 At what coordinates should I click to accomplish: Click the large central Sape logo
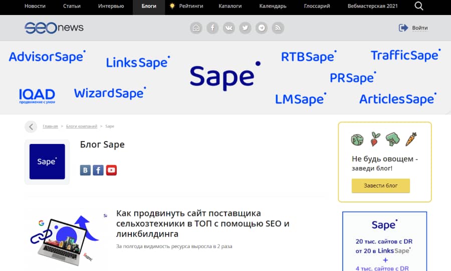click(225, 76)
